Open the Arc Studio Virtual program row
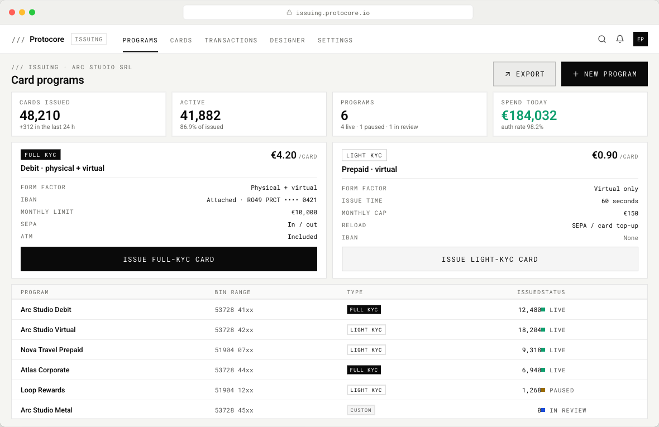 [x=329, y=330]
